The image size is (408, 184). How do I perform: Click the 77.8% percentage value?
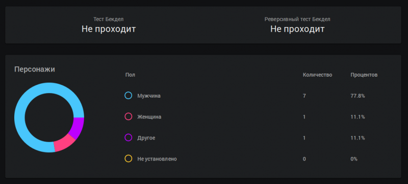coord(358,96)
